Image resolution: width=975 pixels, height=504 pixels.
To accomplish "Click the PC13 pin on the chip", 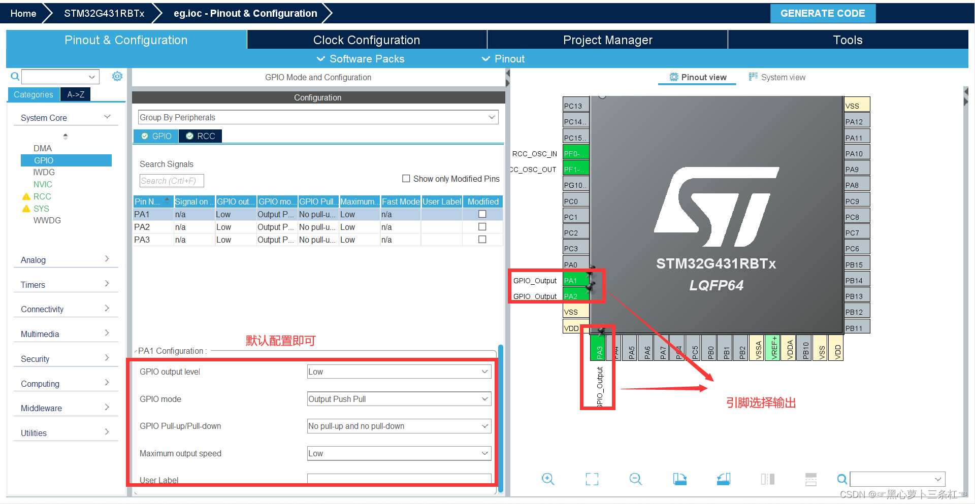I will click(576, 106).
